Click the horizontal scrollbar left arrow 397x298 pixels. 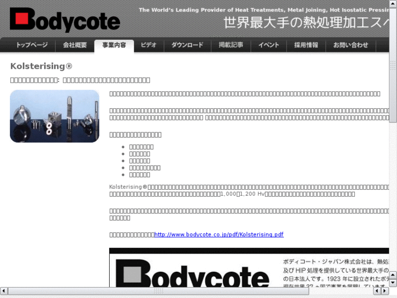pos(4,291)
